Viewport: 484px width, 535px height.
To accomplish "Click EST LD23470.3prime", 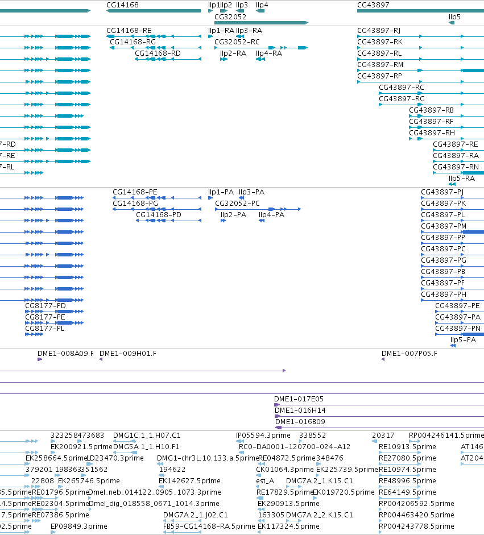I will click(x=115, y=458).
